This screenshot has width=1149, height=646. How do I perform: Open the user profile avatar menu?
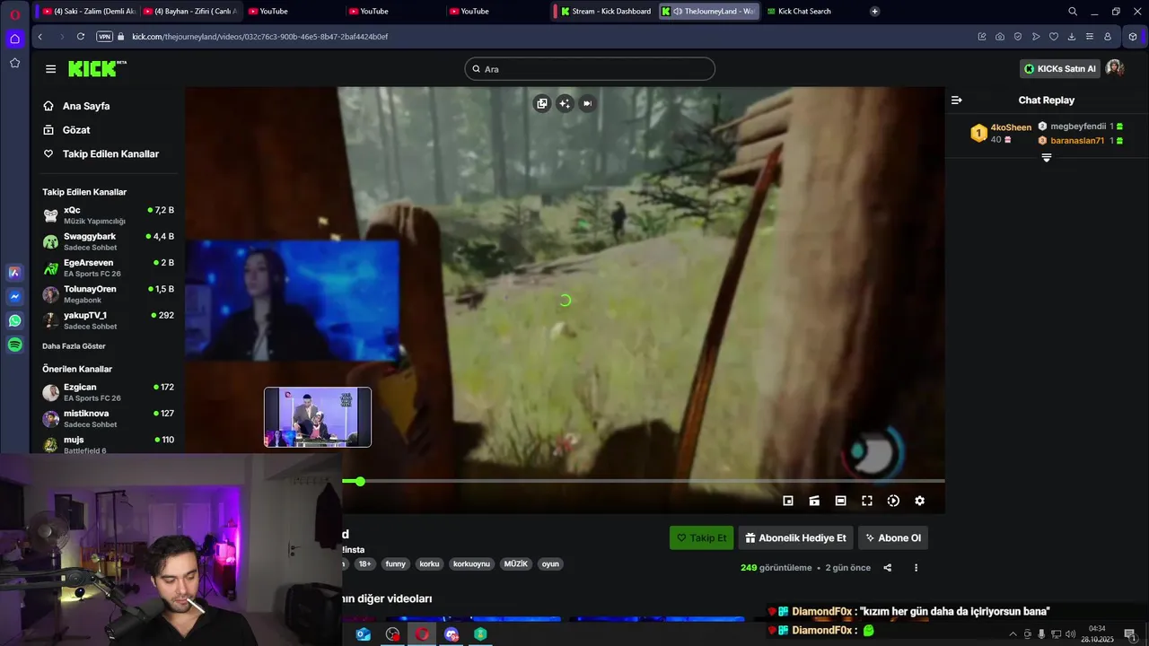point(1115,68)
